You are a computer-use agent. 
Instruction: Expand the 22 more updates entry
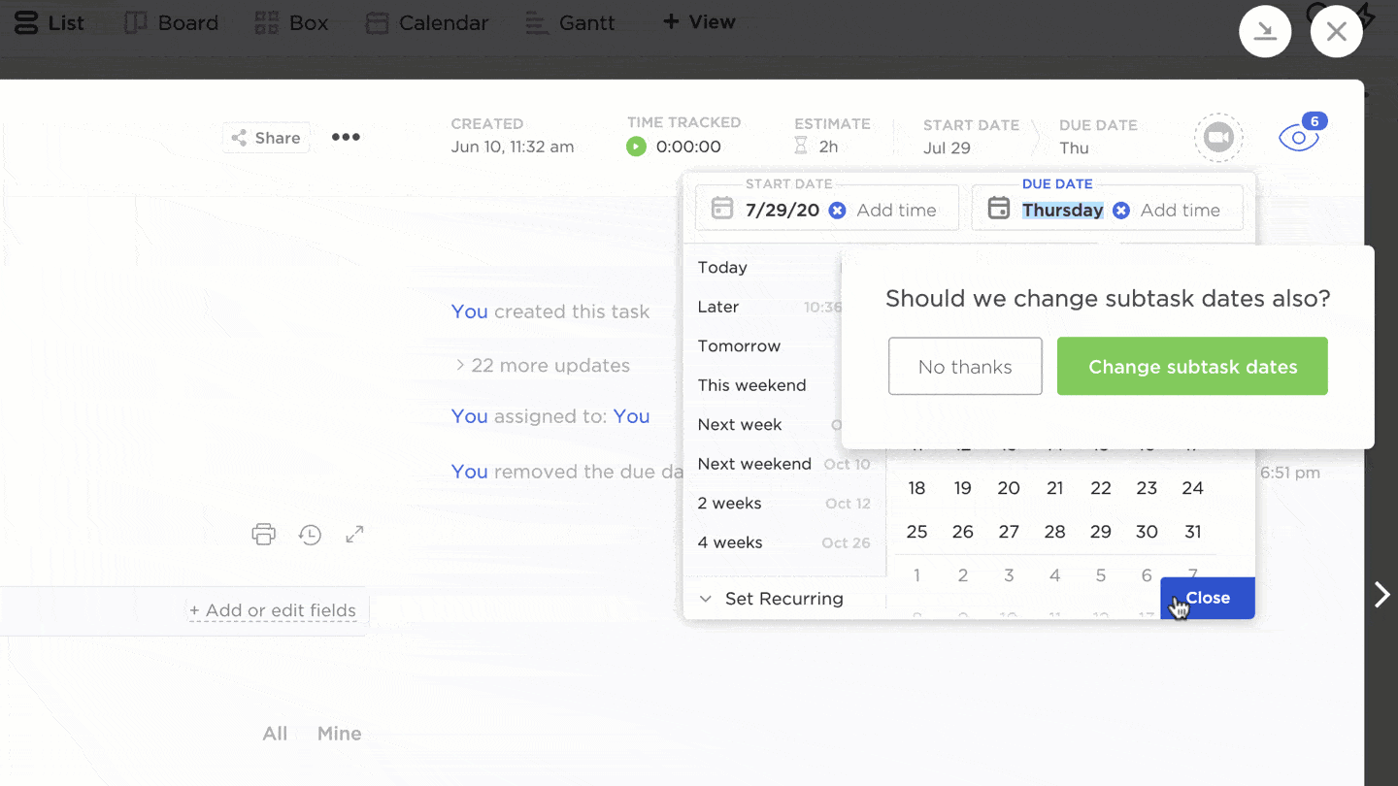[x=543, y=366]
